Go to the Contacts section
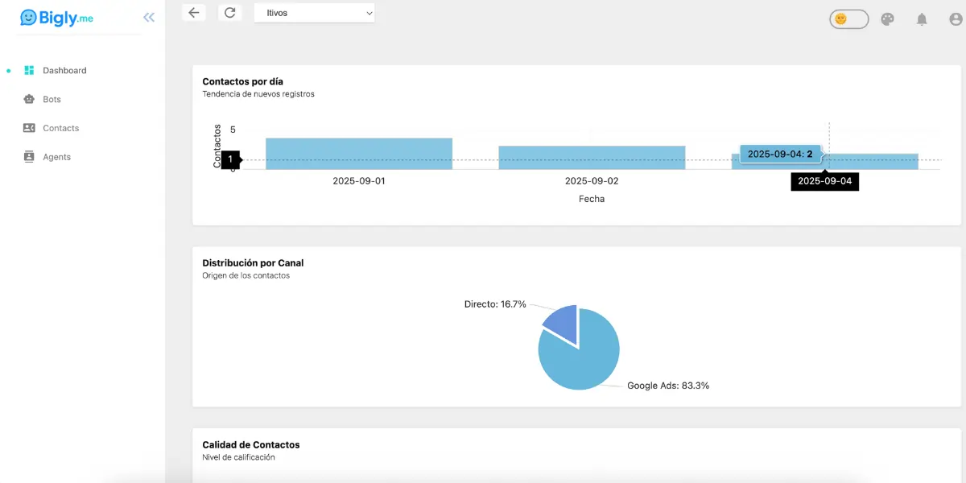 tap(60, 128)
